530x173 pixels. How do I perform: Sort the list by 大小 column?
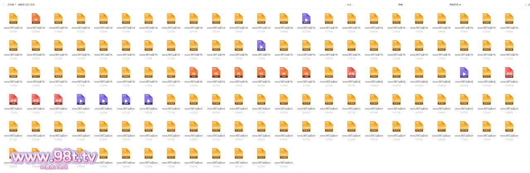tap(349, 5)
